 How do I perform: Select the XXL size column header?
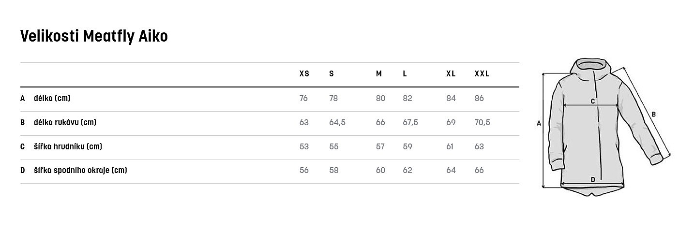pos(482,74)
